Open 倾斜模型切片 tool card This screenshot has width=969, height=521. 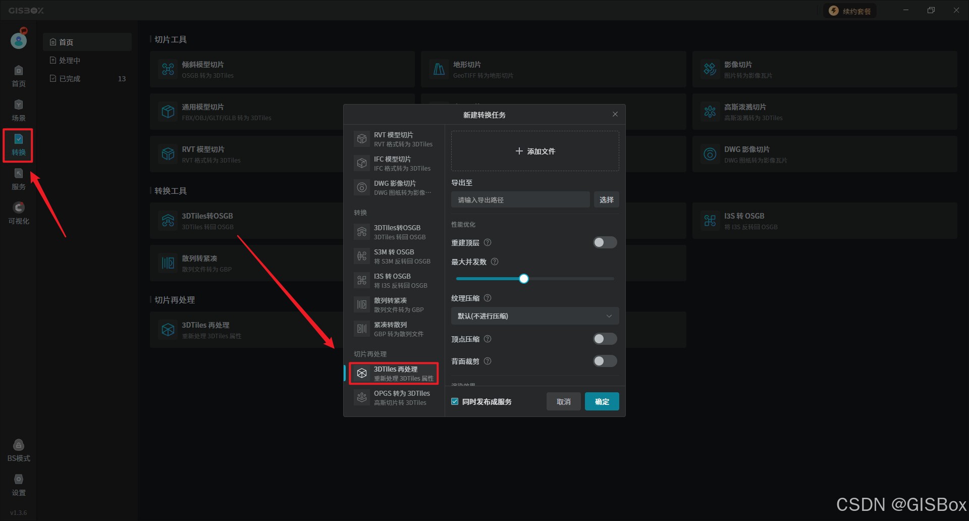tap(282, 69)
